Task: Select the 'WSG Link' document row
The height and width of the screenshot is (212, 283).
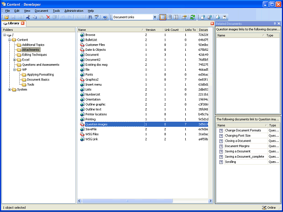Action: (144, 139)
